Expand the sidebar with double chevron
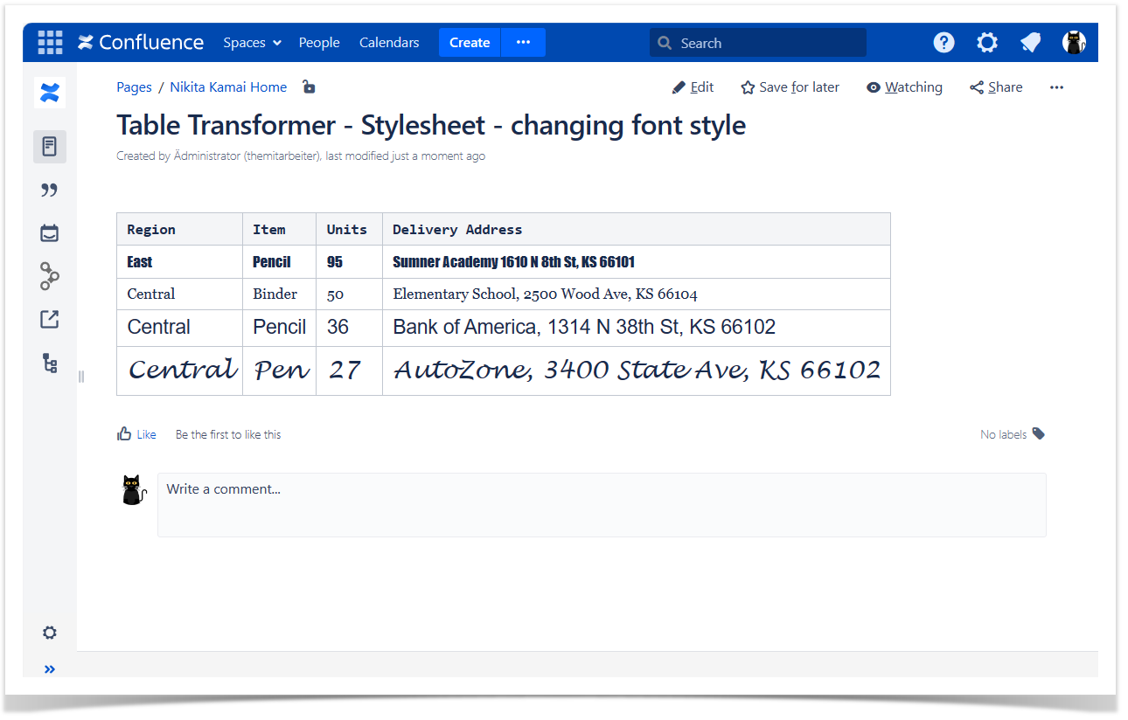1128x720 pixels. (50, 669)
